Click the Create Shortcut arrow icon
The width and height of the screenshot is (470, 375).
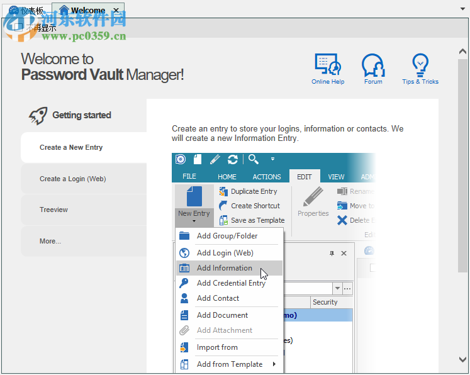point(223,206)
